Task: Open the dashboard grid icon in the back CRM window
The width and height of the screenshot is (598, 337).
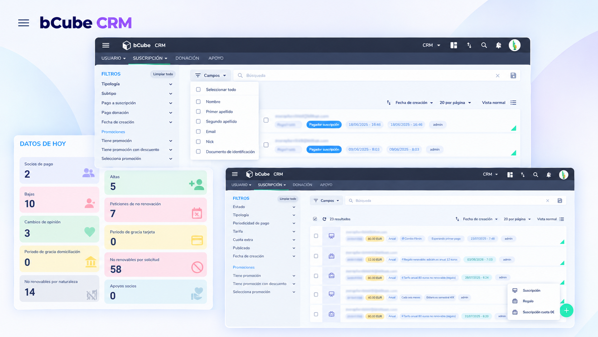Action: [x=454, y=45]
